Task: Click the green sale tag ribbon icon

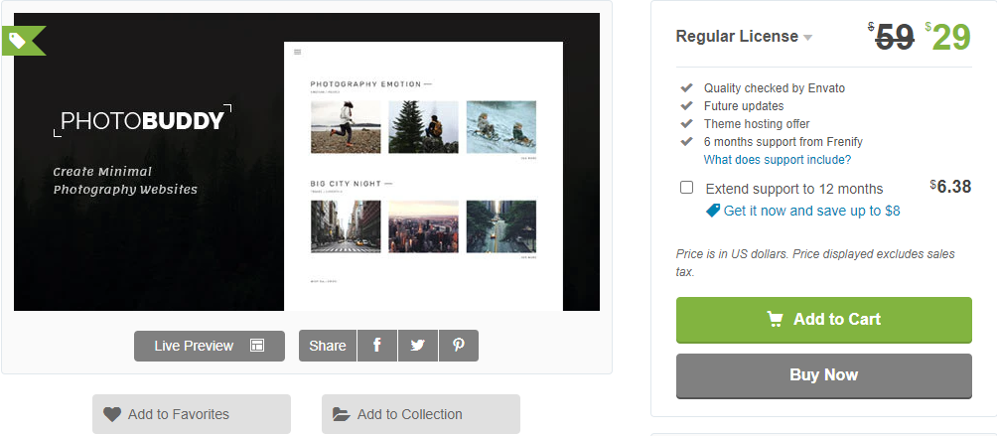Action: [x=23, y=41]
